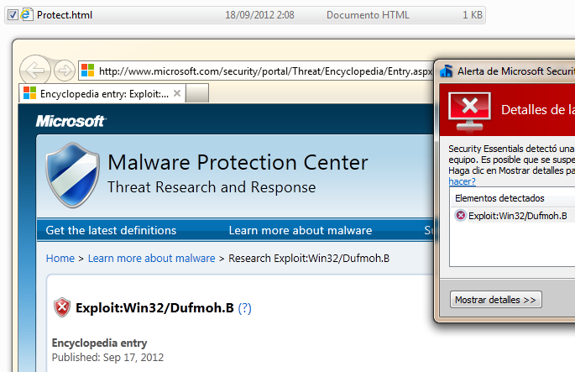The width and height of the screenshot is (575, 372).
Task: Expand details with Mostrar detalles button
Action: point(496,300)
